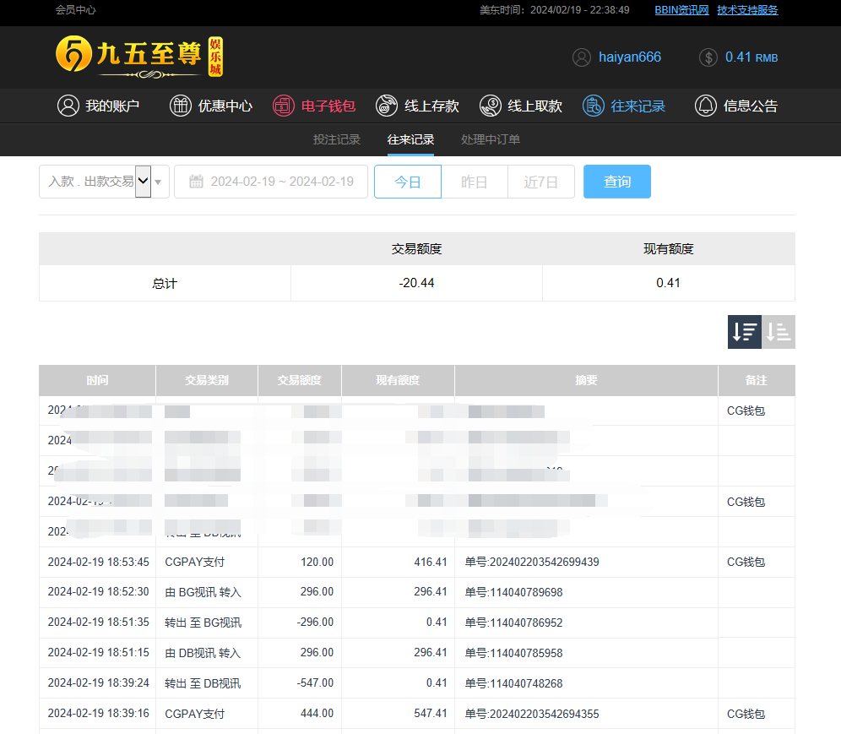The width and height of the screenshot is (841, 734).
Task: Click the descending sort order icon
Action: (x=744, y=332)
